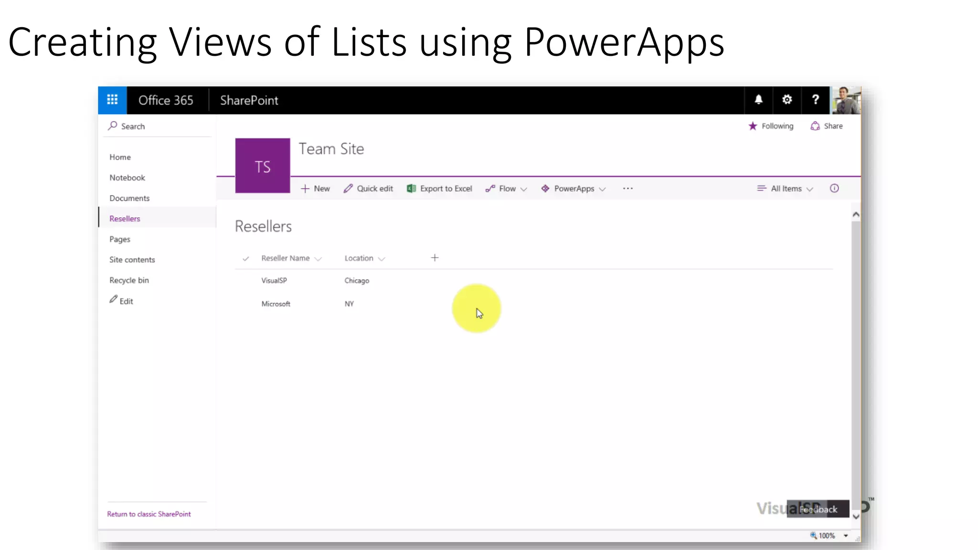Open Notebook in the left navigation

point(127,178)
